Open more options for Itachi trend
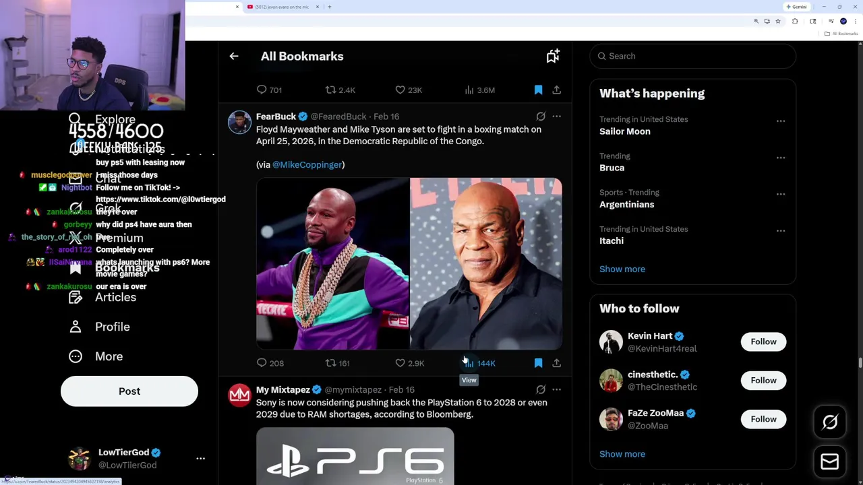Image resolution: width=863 pixels, height=485 pixels. pyautogui.click(x=781, y=230)
